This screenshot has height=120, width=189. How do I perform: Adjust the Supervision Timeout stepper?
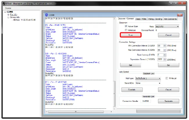(x=165, y=60)
